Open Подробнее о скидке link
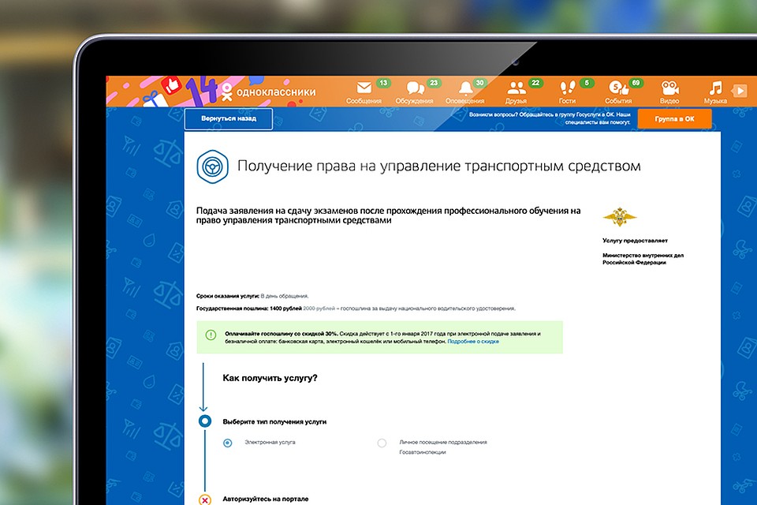This screenshot has height=505, width=757. pyautogui.click(x=473, y=341)
